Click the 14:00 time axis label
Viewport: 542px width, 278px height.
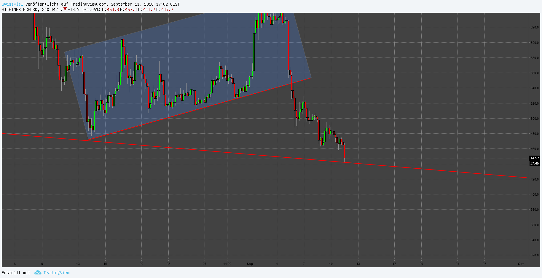tap(227, 264)
